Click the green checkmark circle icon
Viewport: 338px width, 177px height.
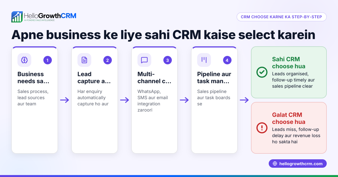(x=262, y=72)
